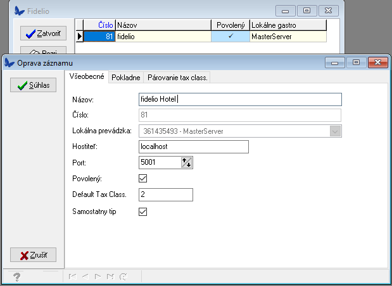Minimize the Oprava záznamu window
The height and width of the screenshot is (286, 392).
(x=335, y=63)
